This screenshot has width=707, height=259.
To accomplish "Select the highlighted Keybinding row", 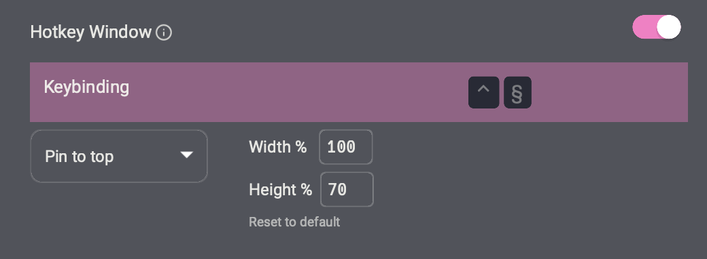I will click(x=358, y=92).
